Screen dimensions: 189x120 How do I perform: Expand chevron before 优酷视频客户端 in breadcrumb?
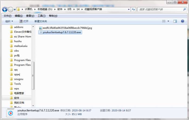tap(82, 9)
